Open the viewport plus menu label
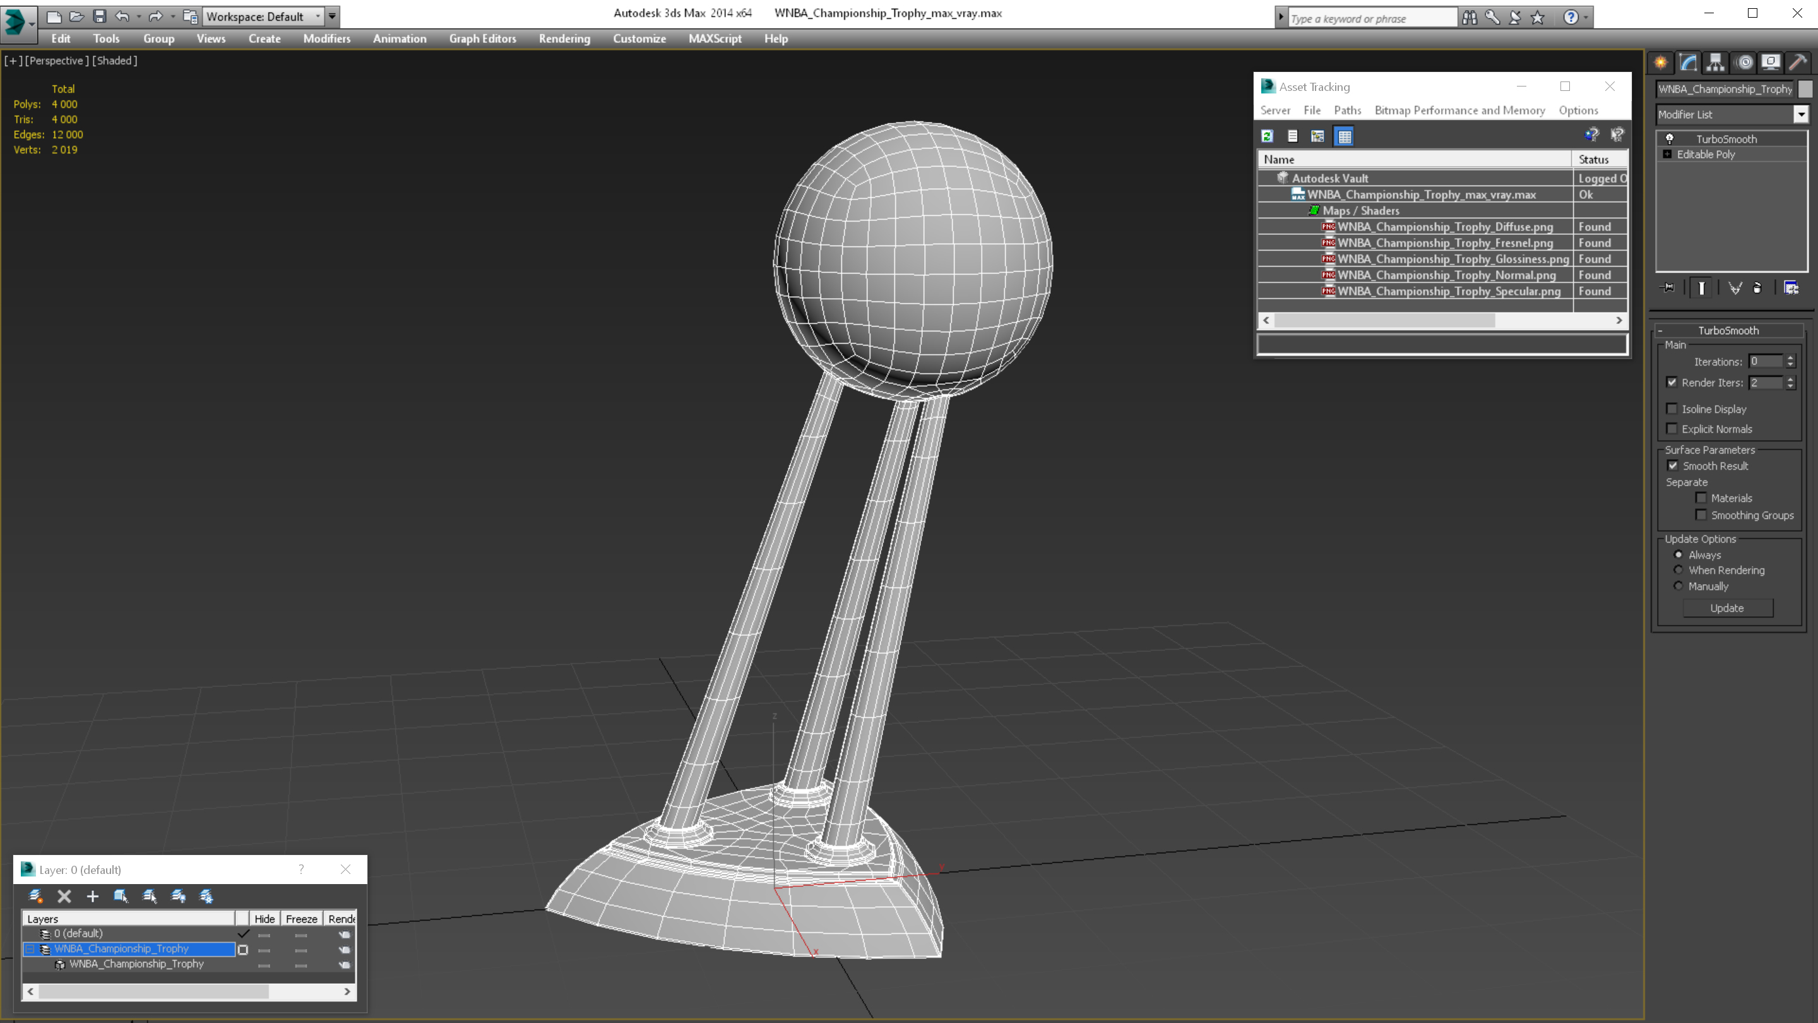Image resolution: width=1818 pixels, height=1023 pixels. pyautogui.click(x=13, y=61)
